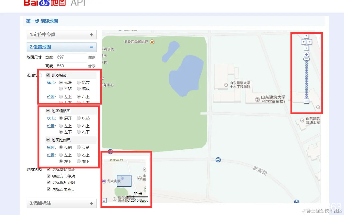Screen dimensions: 344x215
Task: Toggle the 鼠标滚轮缩放 checkbox
Action: click(x=48, y=169)
